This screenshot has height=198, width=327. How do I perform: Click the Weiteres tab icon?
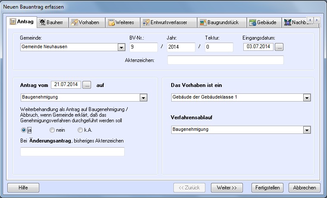pyautogui.click(x=111, y=22)
